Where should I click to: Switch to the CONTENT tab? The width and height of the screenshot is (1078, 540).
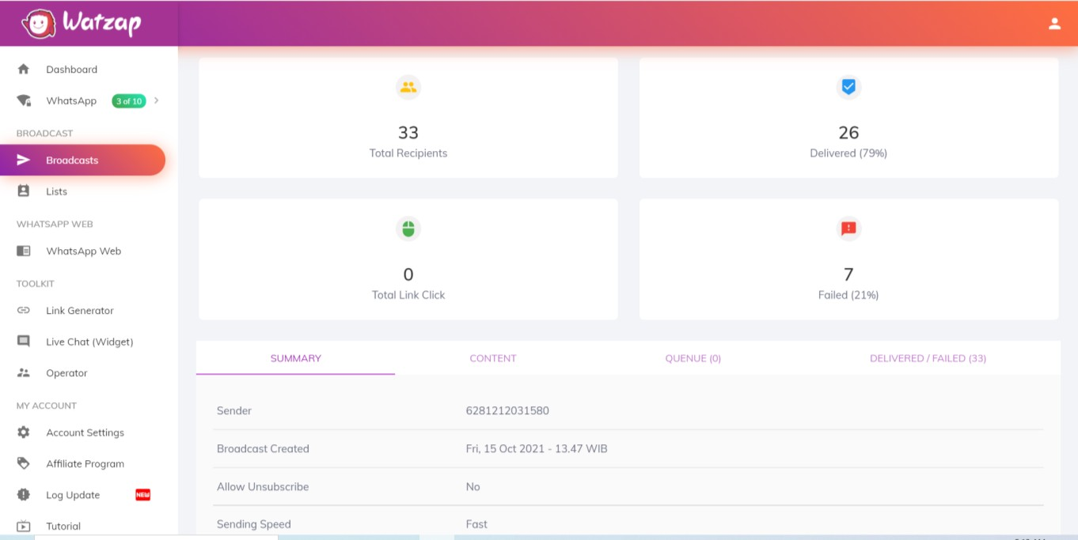pos(493,358)
